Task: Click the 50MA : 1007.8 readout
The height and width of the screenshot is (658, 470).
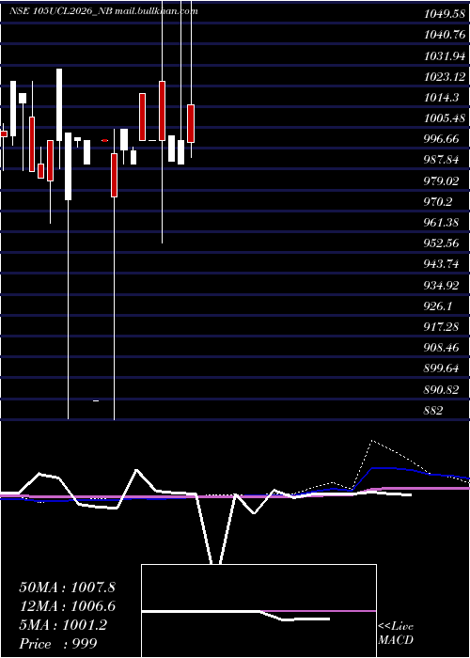Action: tap(67, 587)
